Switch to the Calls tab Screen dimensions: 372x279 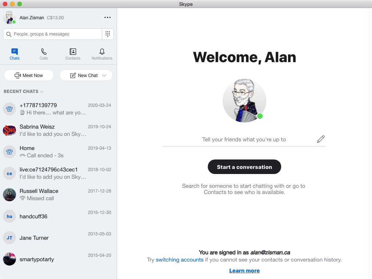click(44, 54)
